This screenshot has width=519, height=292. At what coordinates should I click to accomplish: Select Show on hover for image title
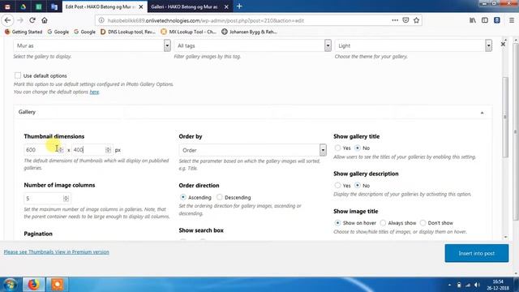pyautogui.click(x=337, y=223)
